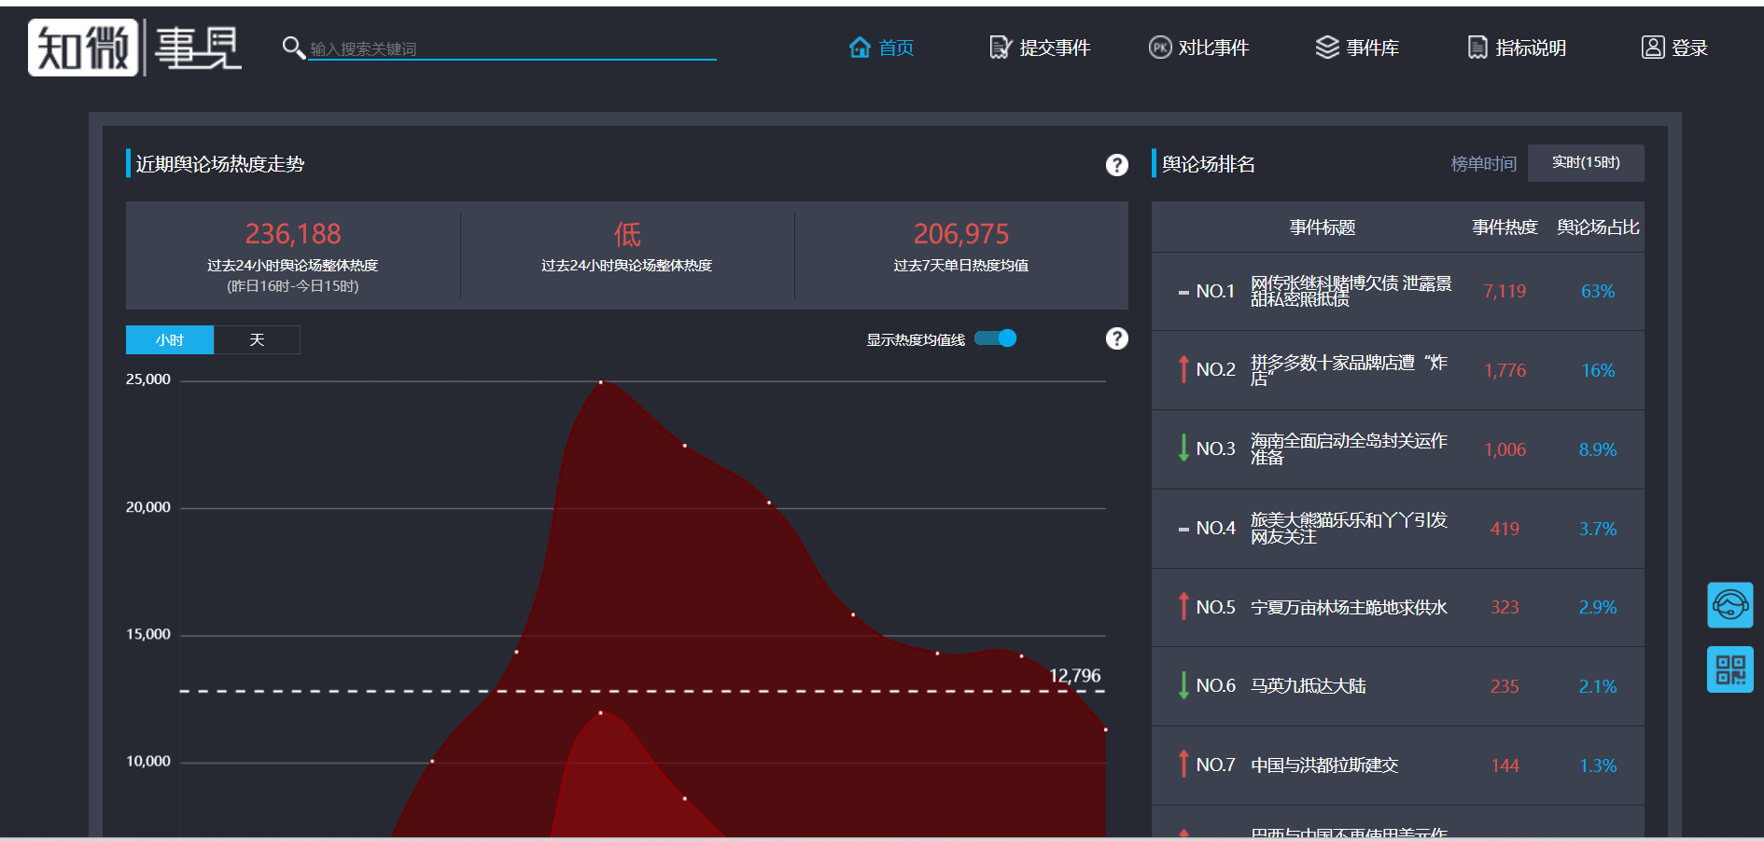Toggle the 显示热度均值线 switch
1764x841 pixels.
(995, 338)
